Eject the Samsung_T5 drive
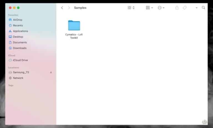The image size is (213, 128). click(x=51, y=72)
